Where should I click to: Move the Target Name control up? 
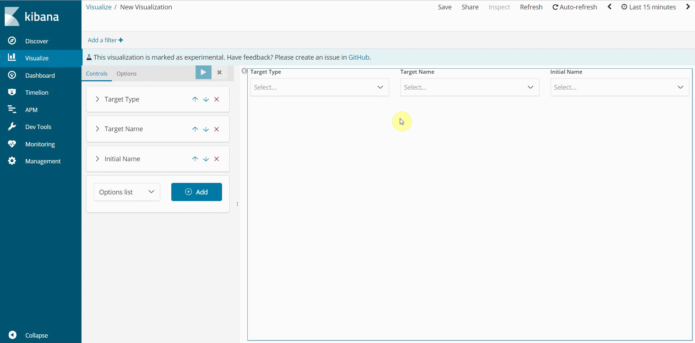[195, 129]
